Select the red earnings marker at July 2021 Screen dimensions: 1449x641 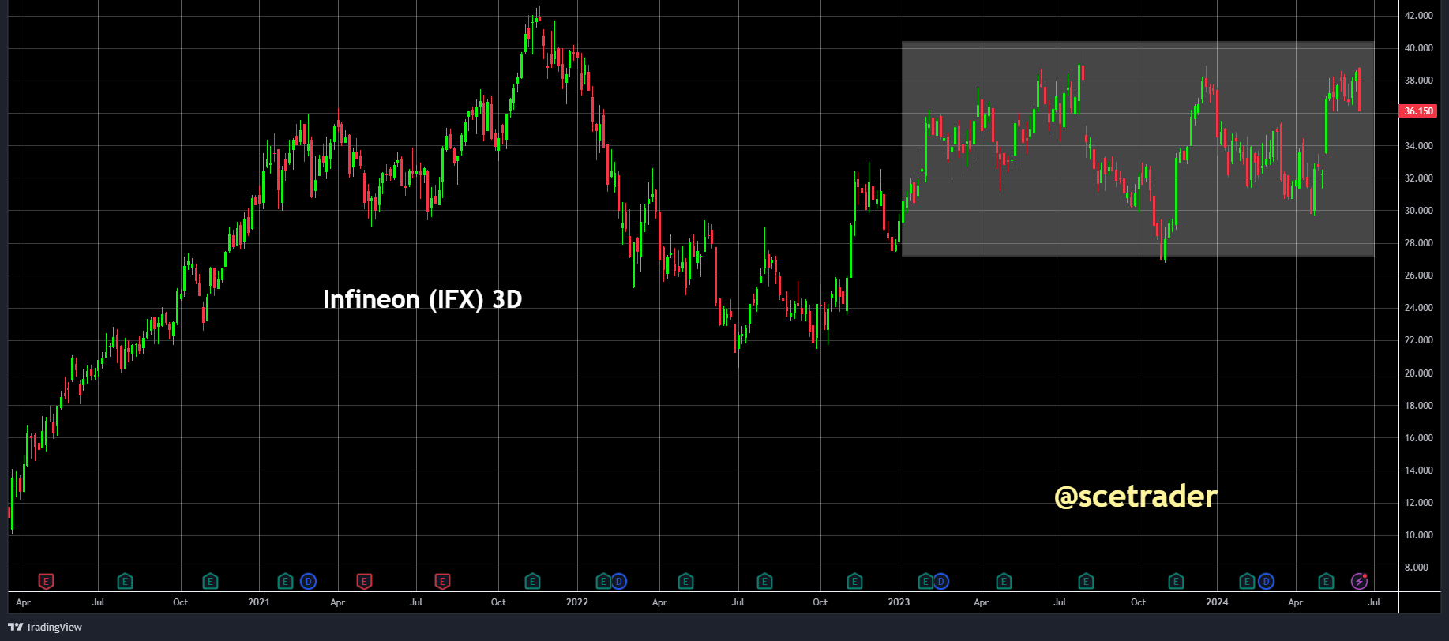click(x=442, y=582)
